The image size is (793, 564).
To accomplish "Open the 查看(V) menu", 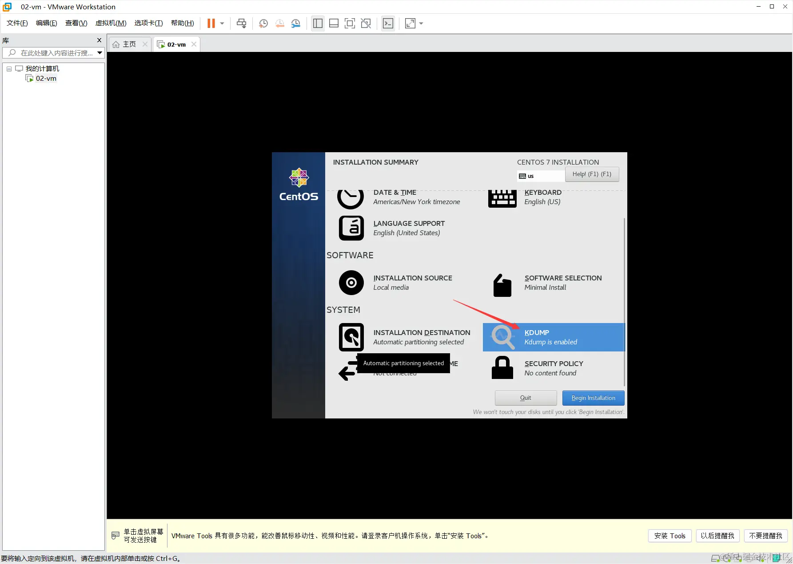I will pos(76,23).
